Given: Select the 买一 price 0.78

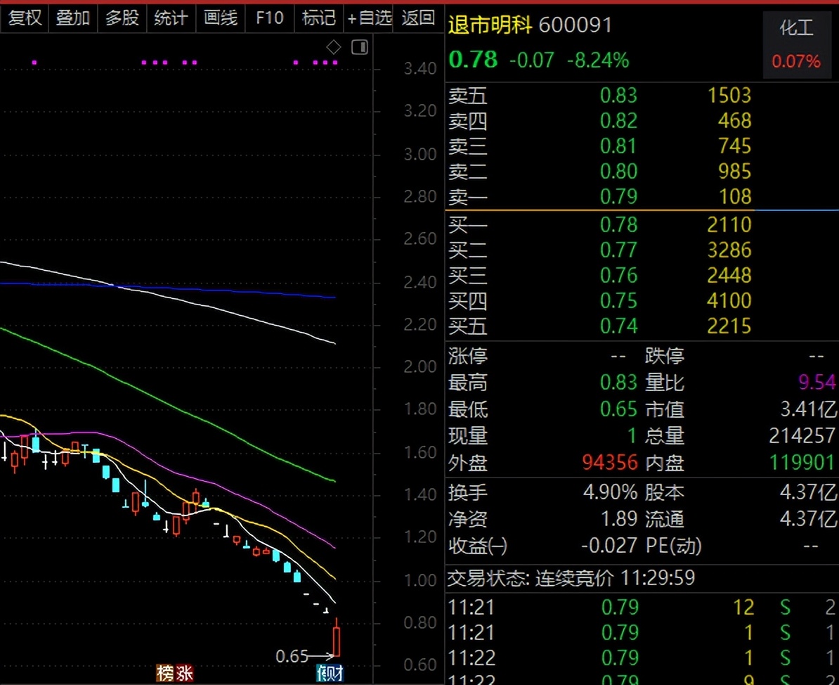Looking at the screenshot, I should pos(618,225).
